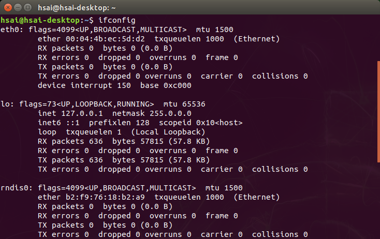Click prefixlen 128 text
The height and width of the screenshot is (239, 380).
[119, 123]
